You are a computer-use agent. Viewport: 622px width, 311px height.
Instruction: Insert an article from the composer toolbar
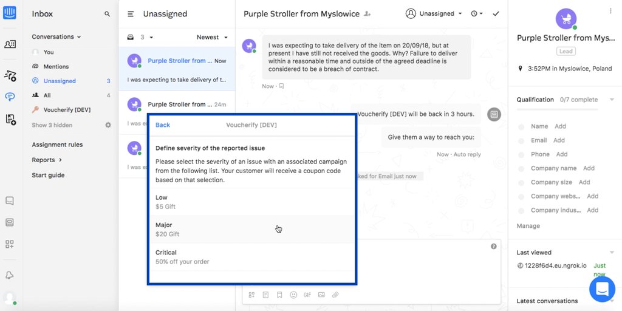pos(265,295)
